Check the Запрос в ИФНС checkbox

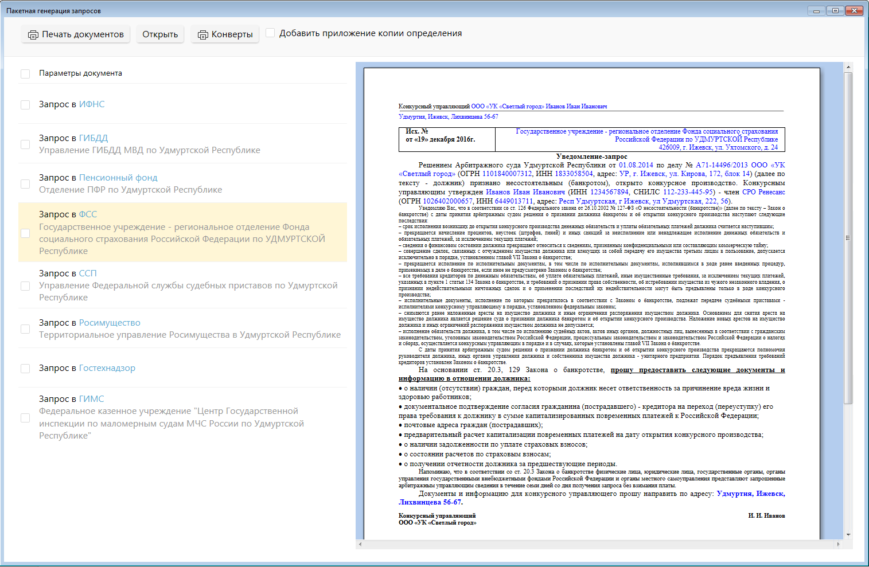25,105
